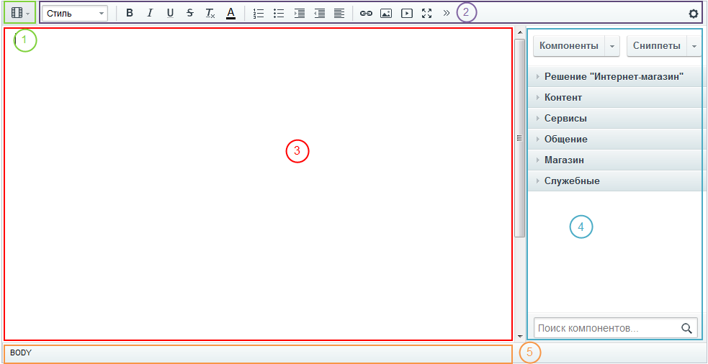Insert an image
708x364 pixels.
pyautogui.click(x=386, y=13)
